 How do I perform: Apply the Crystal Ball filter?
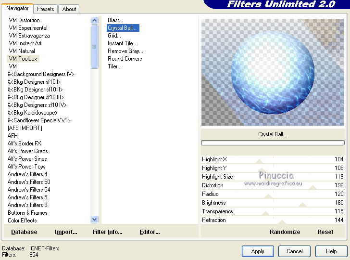tap(258, 251)
